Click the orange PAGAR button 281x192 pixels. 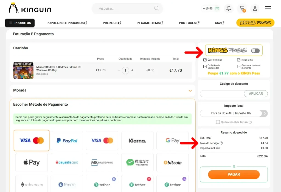coord(234,174)
